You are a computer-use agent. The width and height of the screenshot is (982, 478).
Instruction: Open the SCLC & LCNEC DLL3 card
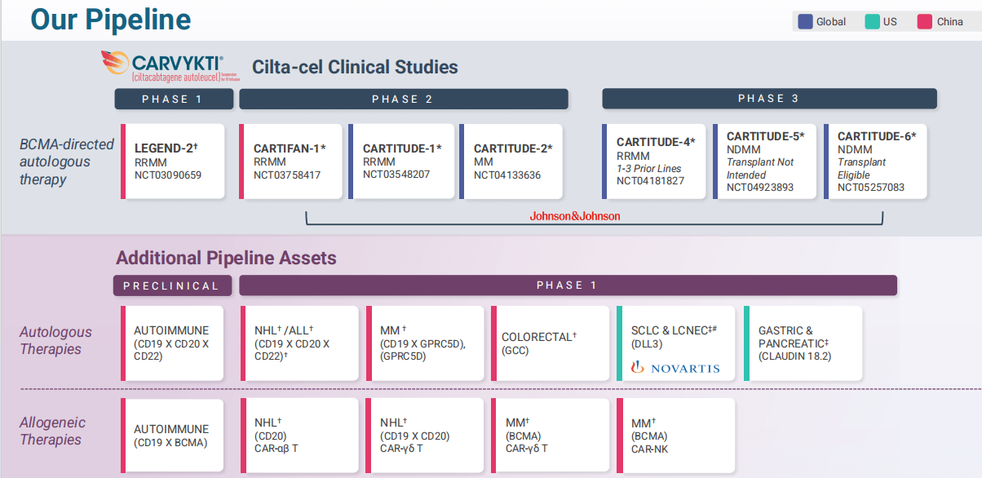676,343
